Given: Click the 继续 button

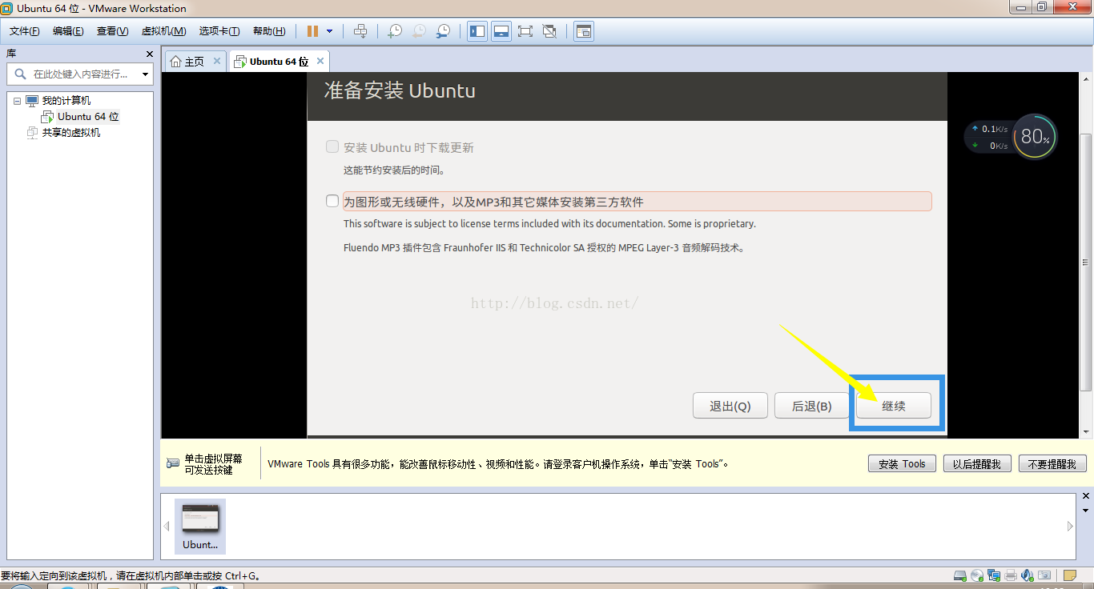Looking at the screenshot, I should pyautogui.click(x=894, y=406).
